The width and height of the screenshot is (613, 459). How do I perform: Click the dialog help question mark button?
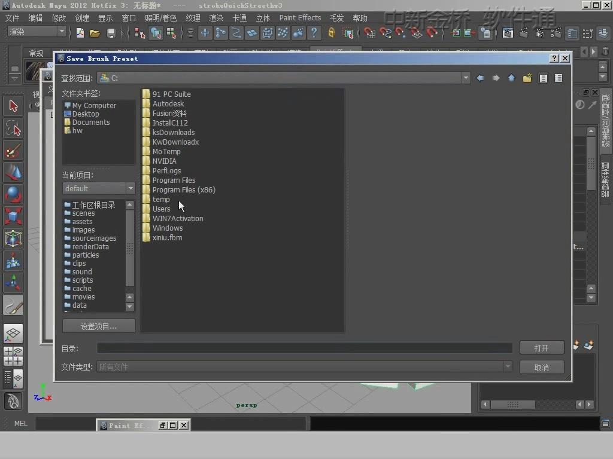point(554,58)
